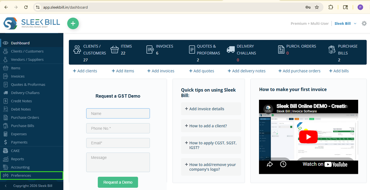Open Purchase Bills in sidebar
This screenshot has height=190, width=370.
[x=32, y=126]
